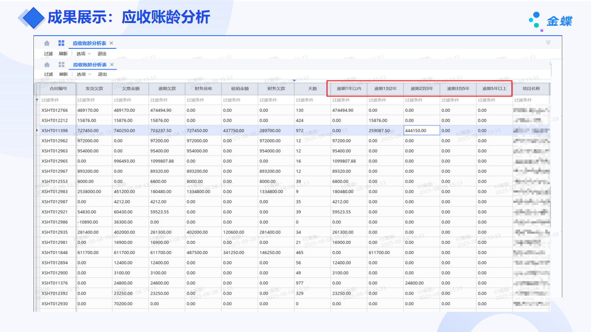
Task: Click the Kingdee 金蝶 logo
Action: click(550, 21)
